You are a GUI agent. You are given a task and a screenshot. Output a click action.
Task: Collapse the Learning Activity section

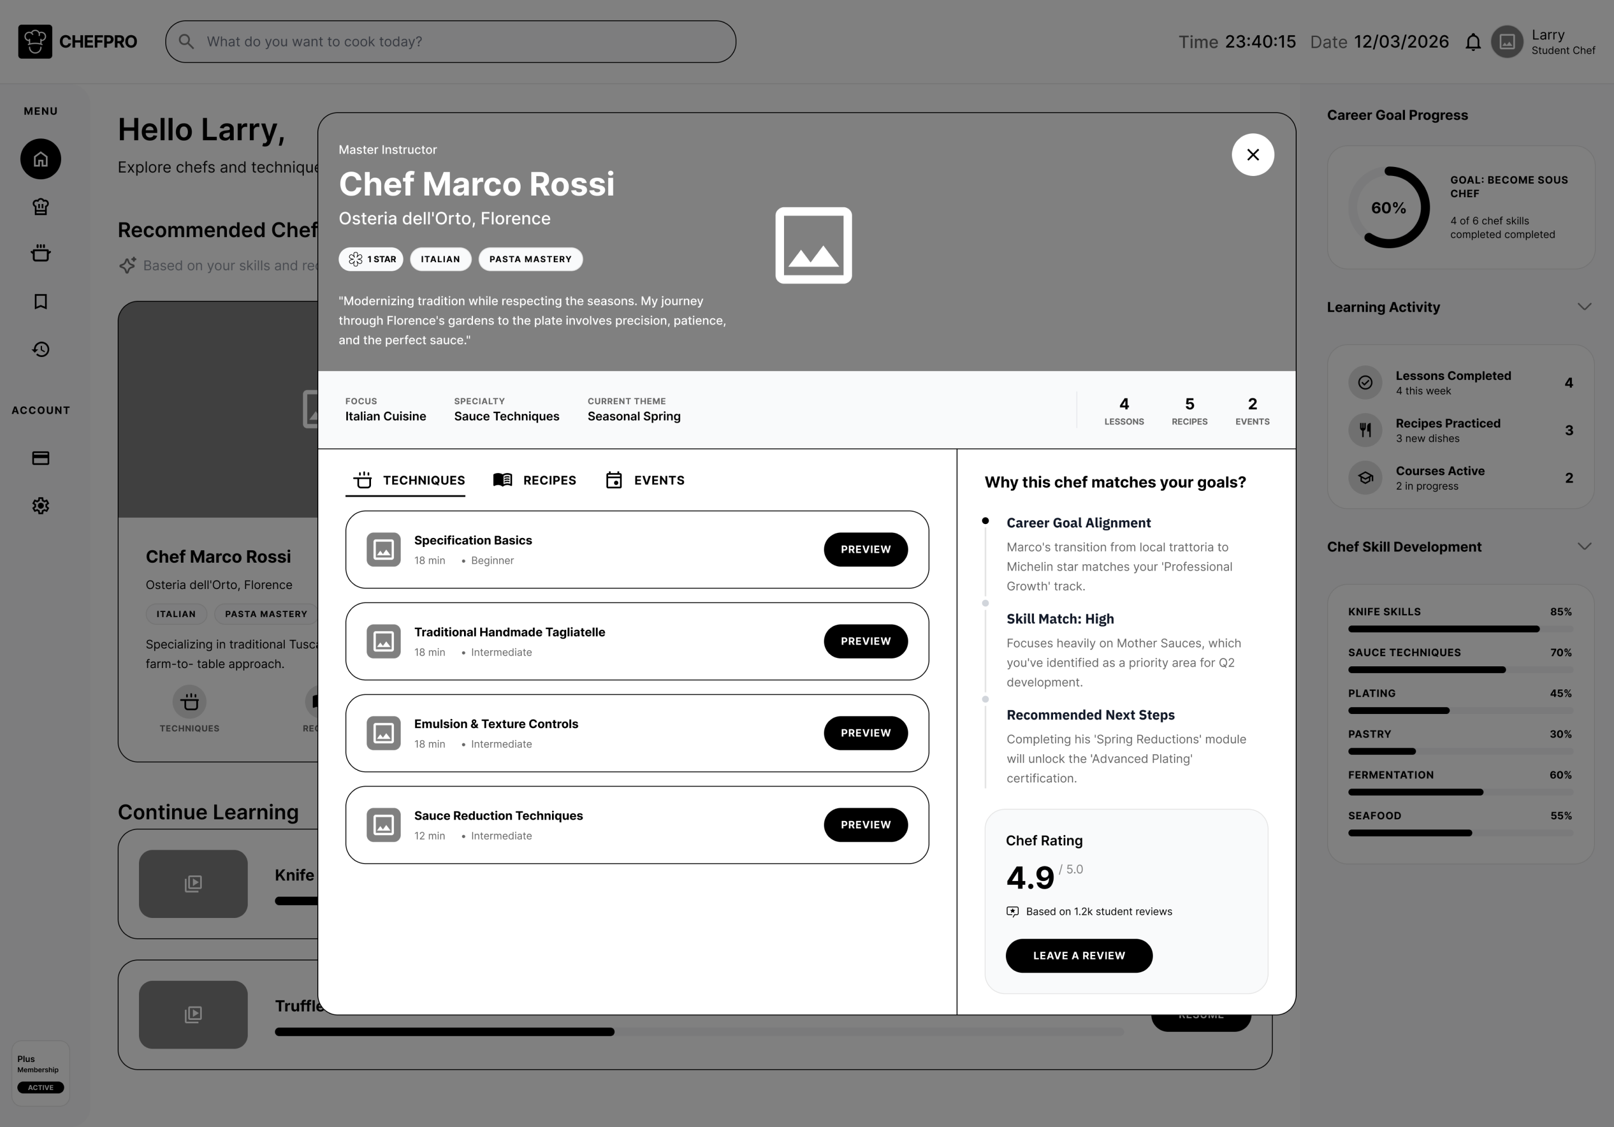click(1584, 307)
